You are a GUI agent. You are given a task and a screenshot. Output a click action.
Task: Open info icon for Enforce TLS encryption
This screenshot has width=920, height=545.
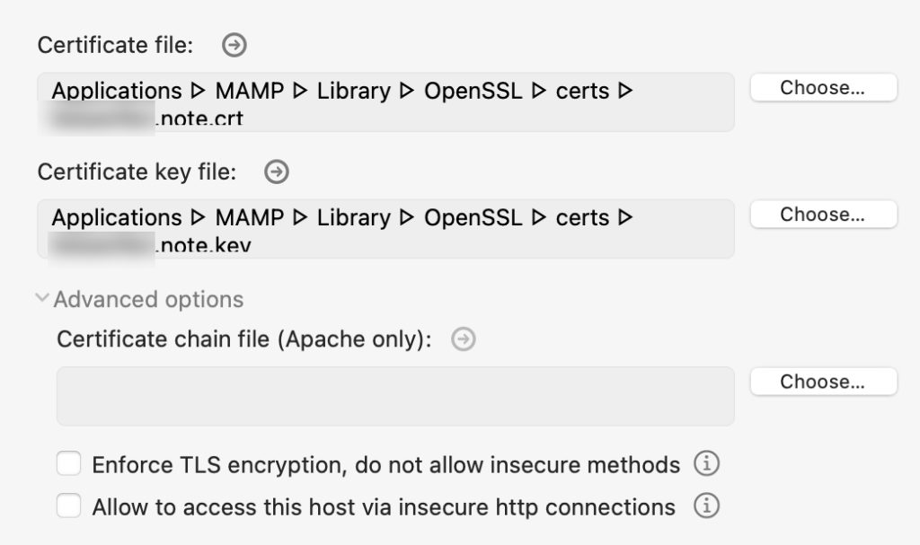(707, 464)
